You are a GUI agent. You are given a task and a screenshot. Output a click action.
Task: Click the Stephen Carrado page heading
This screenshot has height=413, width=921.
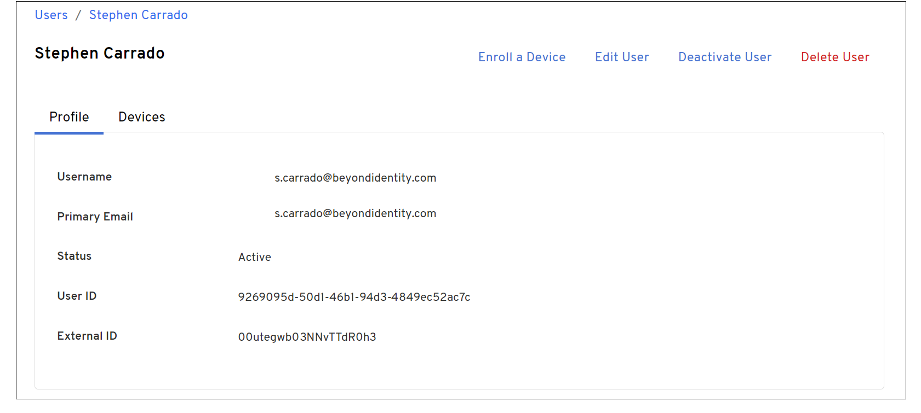(x=99, y=53)
